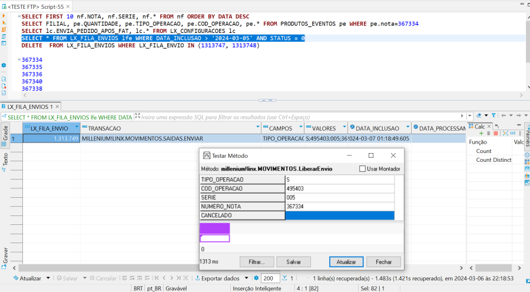Click the Fechar button in dialog

[383, 262]
